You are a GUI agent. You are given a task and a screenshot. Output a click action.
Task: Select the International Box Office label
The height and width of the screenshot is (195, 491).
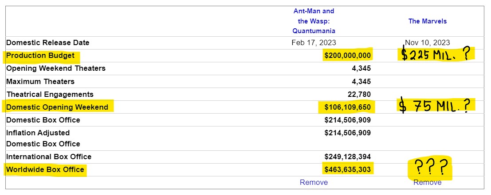click(49, 157)
